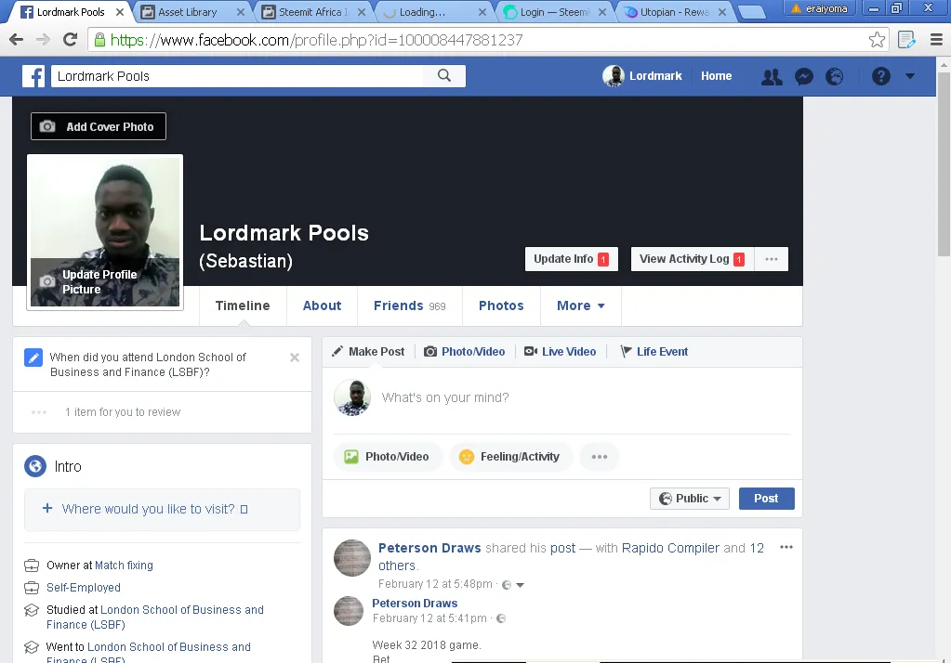Open the Friends tab
Screen dimensions: 951x663
(409, 305)
